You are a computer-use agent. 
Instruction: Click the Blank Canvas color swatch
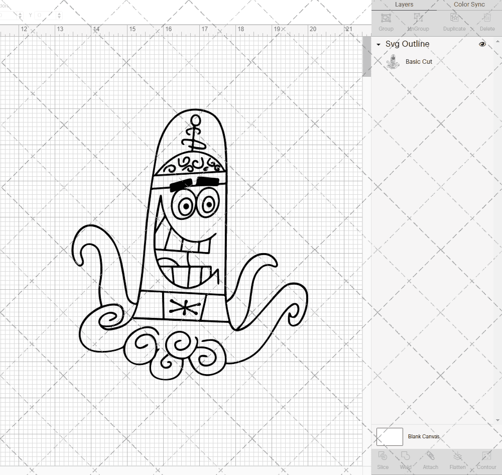pos(390,436)
